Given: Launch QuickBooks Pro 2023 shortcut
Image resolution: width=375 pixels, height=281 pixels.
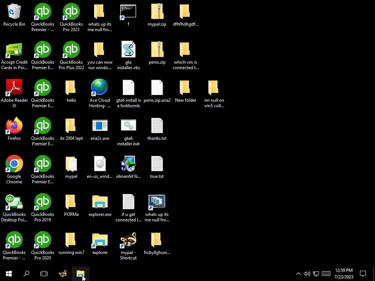Looking at the screenshot, I should [x=71, y=18].
